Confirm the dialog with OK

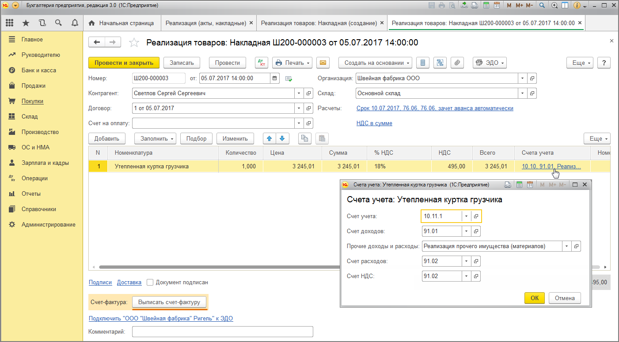pyautogui.click(x=535, y=298)
